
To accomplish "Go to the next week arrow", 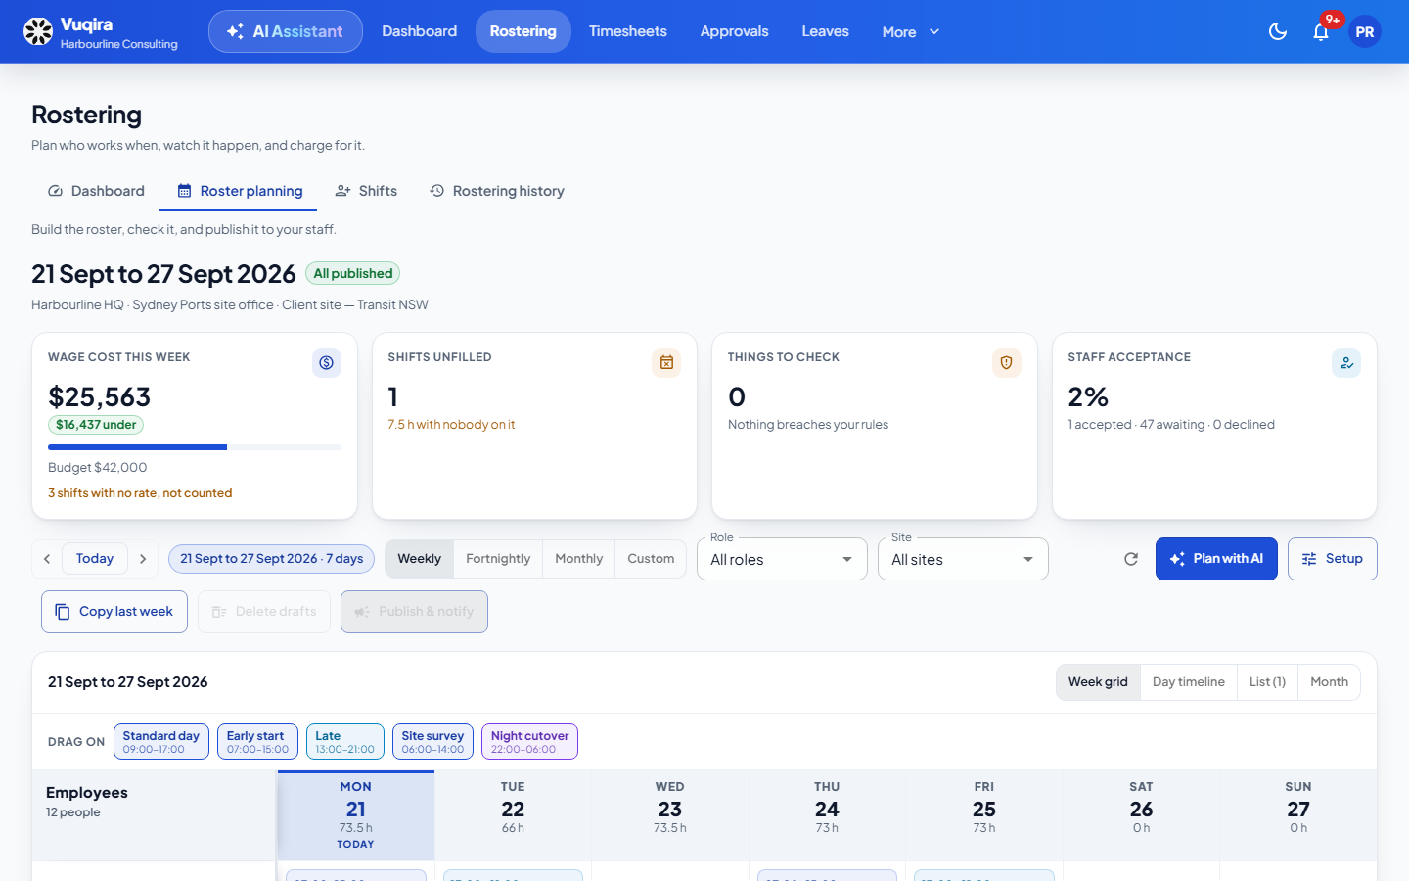I will coord(143,559).
